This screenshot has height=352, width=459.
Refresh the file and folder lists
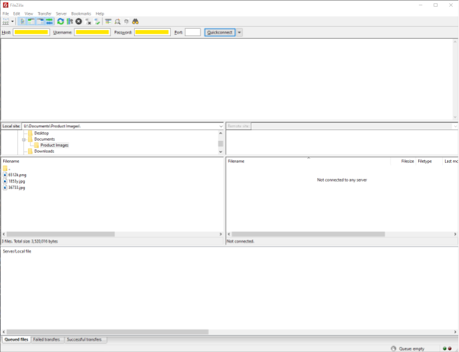pyautogui.click(x=60, y=21)
